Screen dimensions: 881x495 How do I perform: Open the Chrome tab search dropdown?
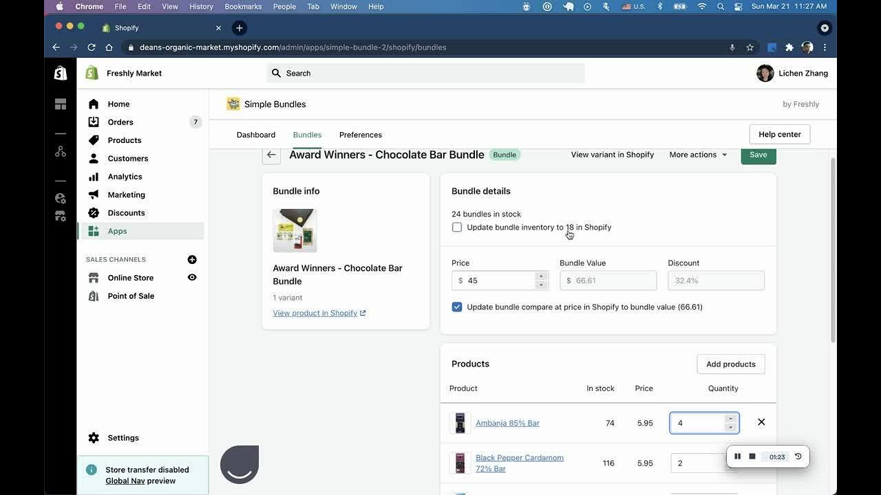(825, 28)
